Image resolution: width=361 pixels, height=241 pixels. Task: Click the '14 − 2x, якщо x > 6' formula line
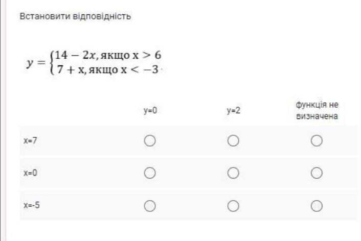click(x=109, y=55)
